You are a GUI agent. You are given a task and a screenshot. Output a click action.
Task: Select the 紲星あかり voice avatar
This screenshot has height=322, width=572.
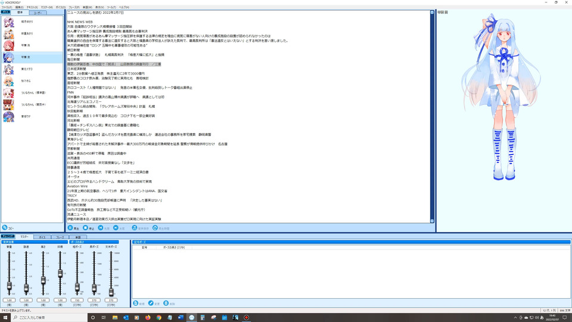[8, 34]
